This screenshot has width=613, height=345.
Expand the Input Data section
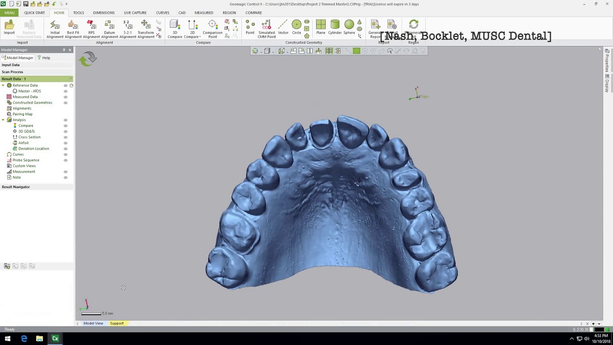pos(36,65)
